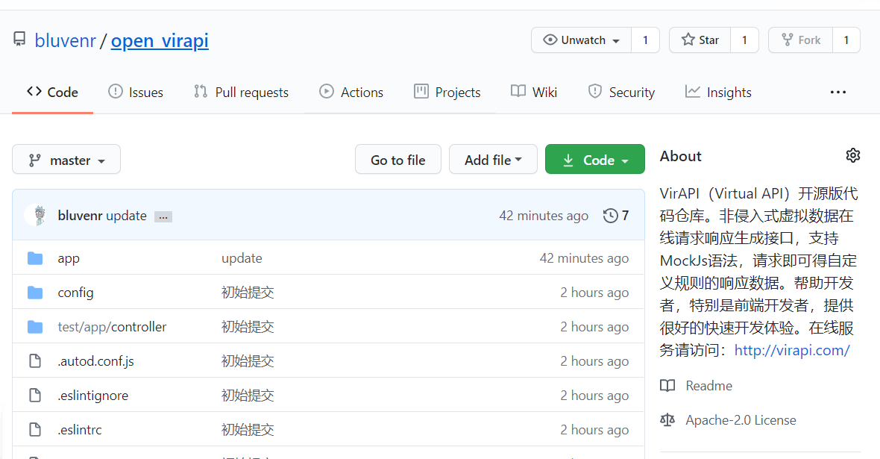This screenshot has width=880, height=459.
Task: Open the Insights tab
Action: [718, 92]
